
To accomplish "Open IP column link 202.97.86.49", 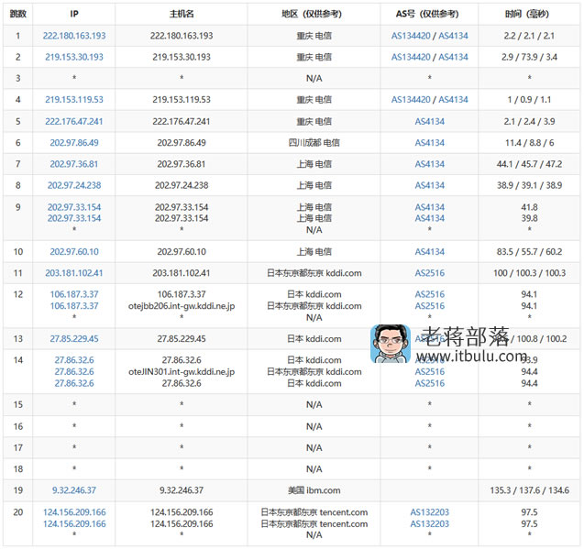I will pos(74,143).
